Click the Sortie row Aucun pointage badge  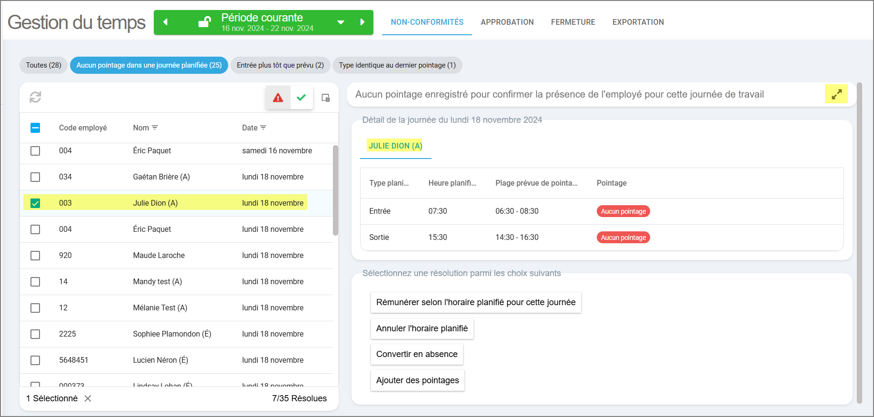623,238
